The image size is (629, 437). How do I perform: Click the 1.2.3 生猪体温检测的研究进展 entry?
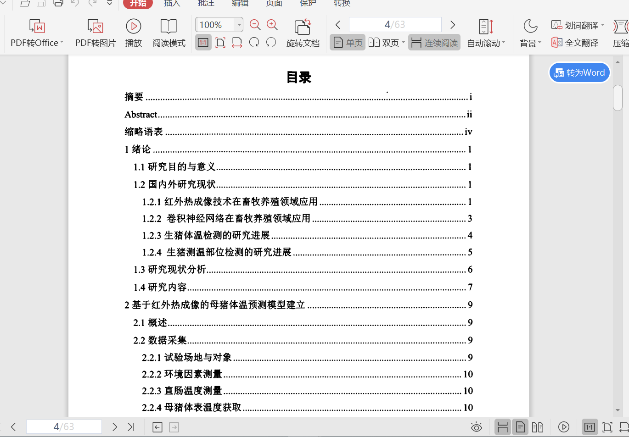[x=307, y=235]
